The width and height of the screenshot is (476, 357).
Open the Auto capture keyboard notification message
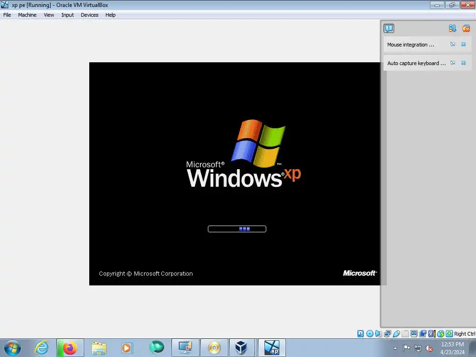point(416,63)
